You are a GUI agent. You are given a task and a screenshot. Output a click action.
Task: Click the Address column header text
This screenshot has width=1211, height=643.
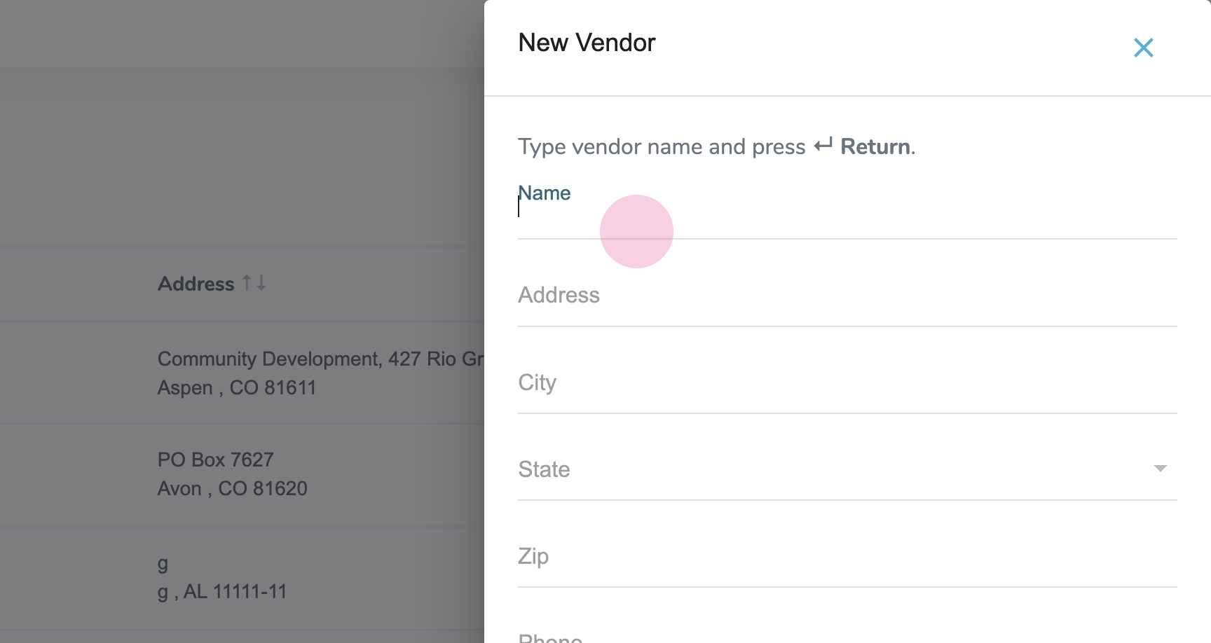[196, 284]
